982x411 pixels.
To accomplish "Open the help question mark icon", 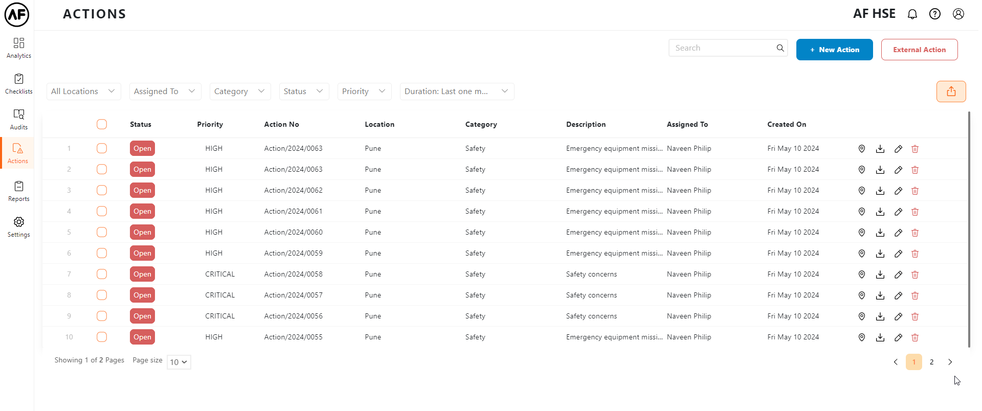I will pyautogui.click(x=934, y=14).
